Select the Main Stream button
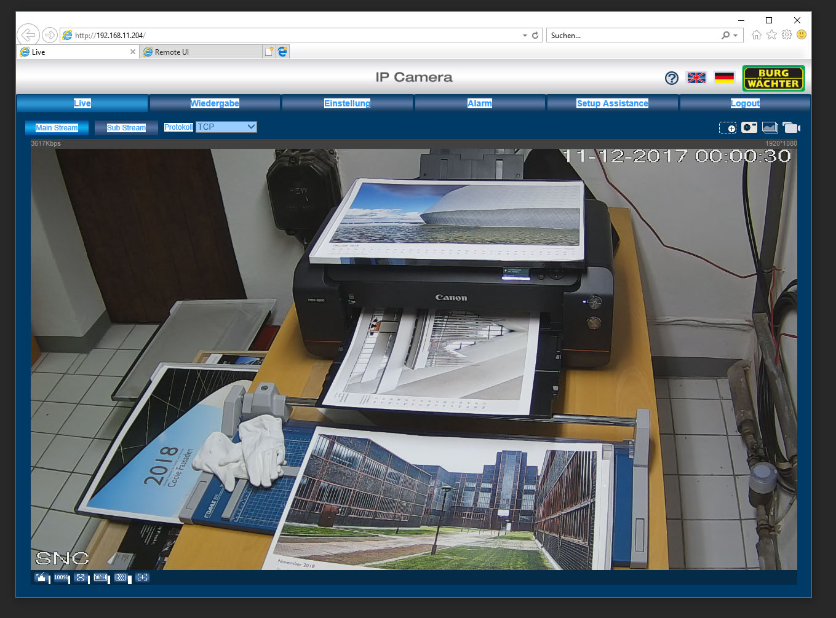836x618 pixels. point(57,128)
